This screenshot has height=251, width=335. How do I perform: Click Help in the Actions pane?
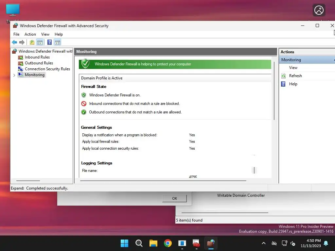tap(293, 84)
